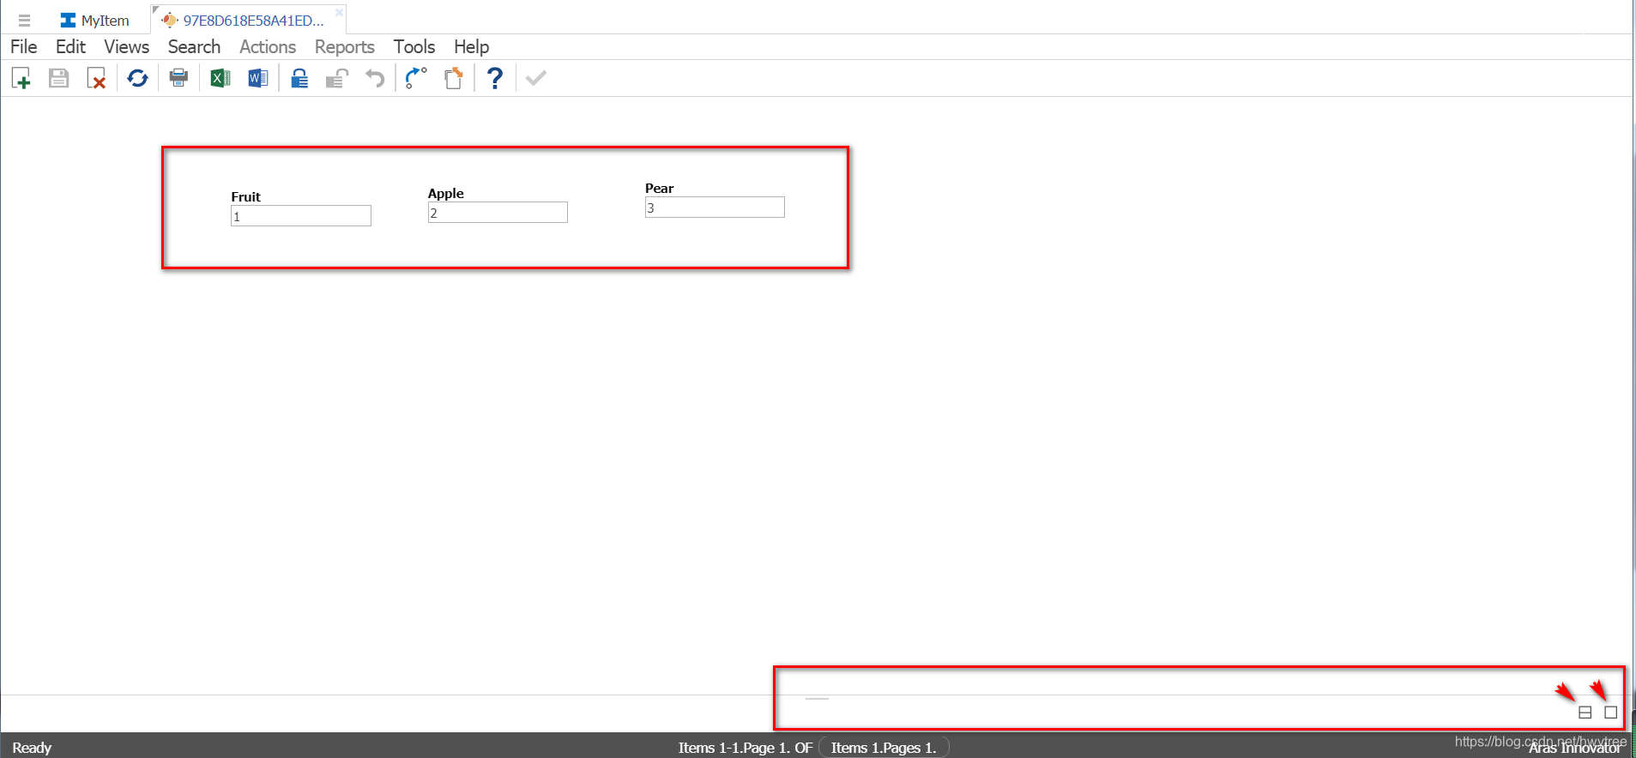Click the Refresh arrows icon
The height and width of the screenshot is (758, 1636).
(x=137, y=79)
